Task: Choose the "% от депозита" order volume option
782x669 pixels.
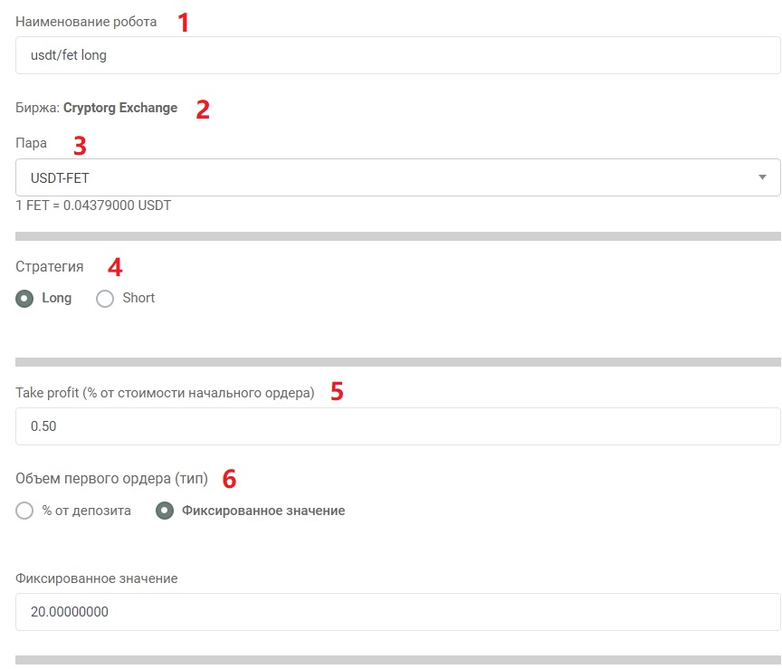Action: click(x=24, y=511)
